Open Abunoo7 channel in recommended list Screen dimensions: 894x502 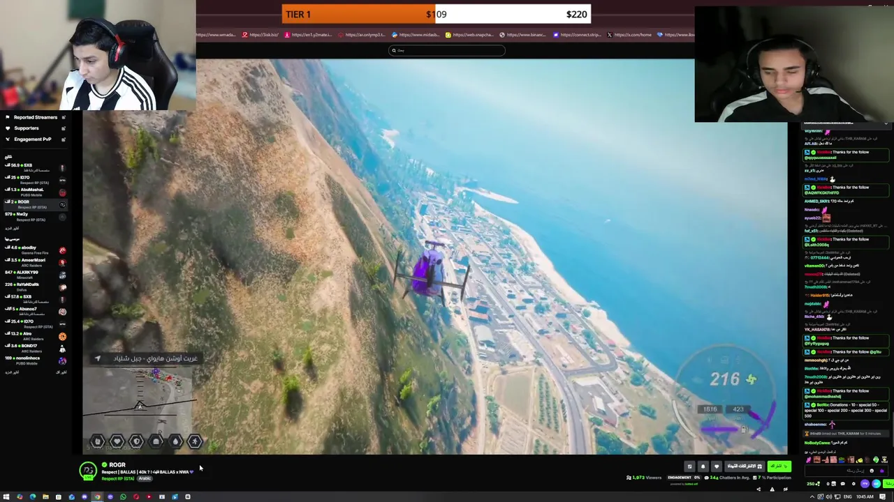coord(35,311)
